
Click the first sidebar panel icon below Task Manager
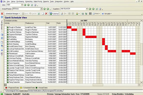(x=2, y=35)
